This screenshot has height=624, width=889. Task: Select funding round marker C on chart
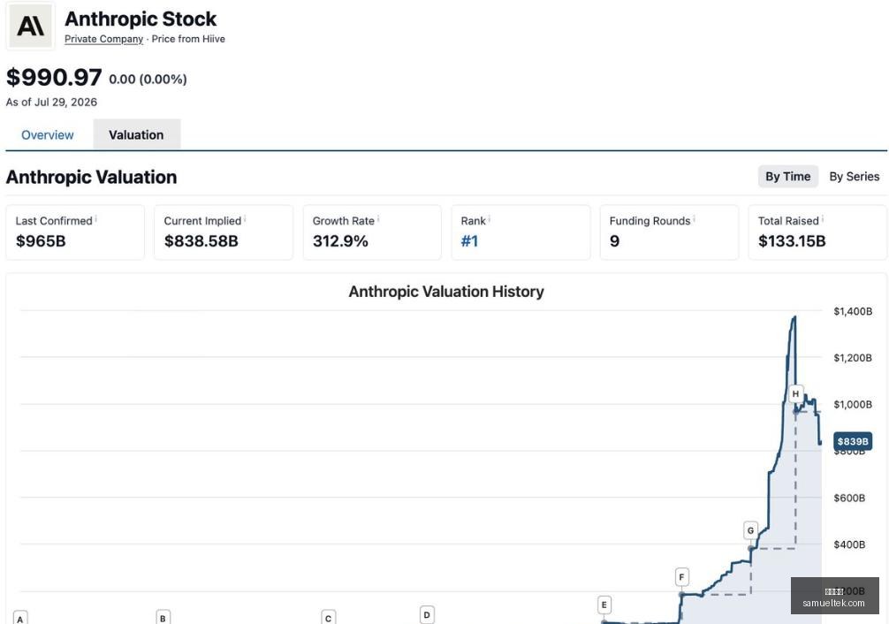coord(328,618)
